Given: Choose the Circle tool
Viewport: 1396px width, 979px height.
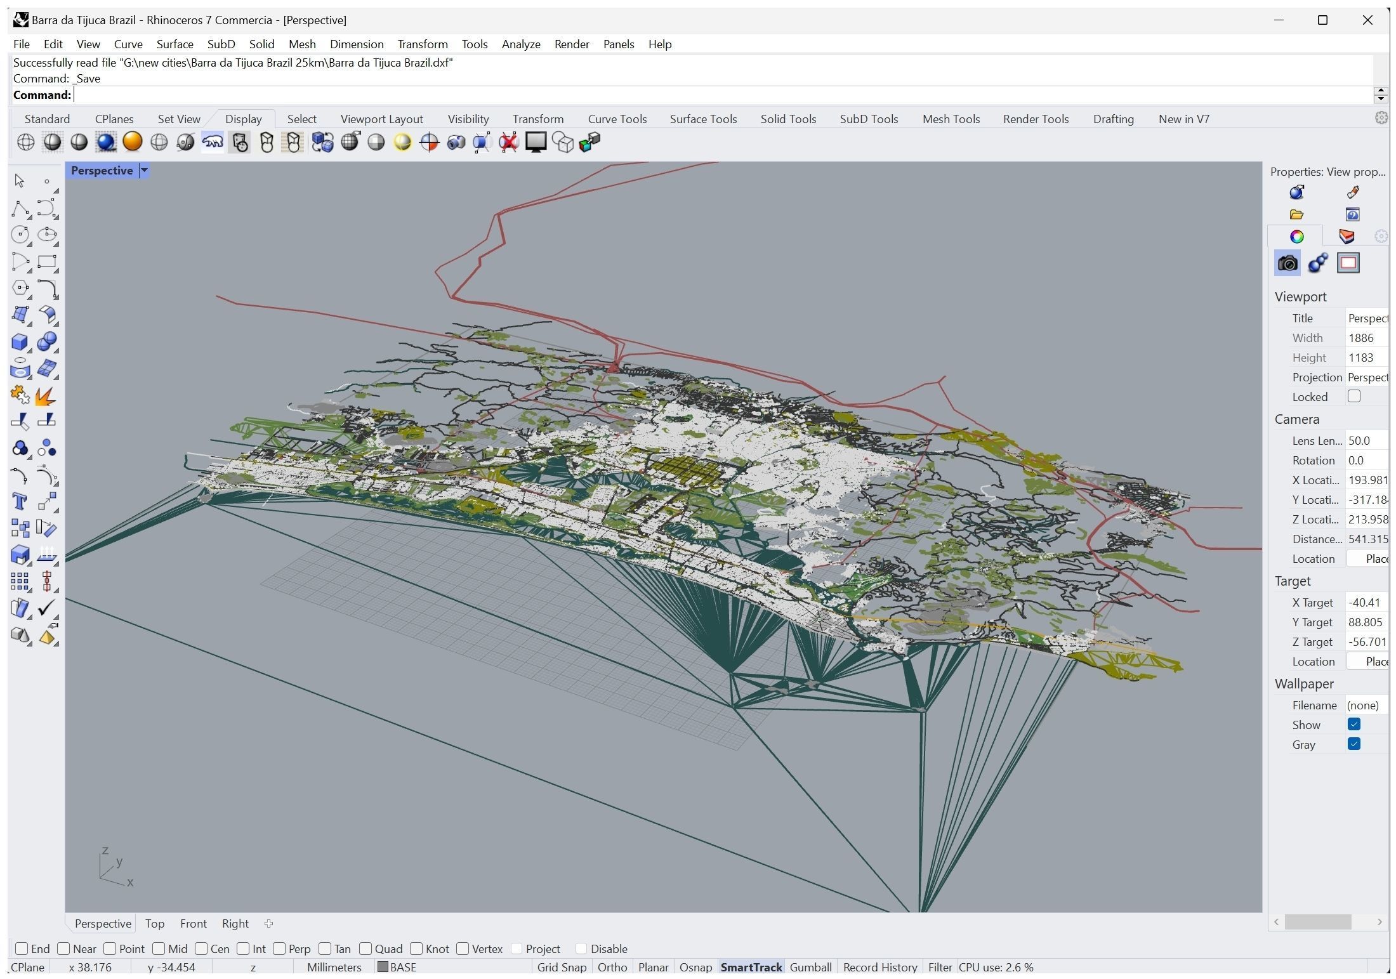Looking at the screenshot, I should pyautogui.click(x=20, y=235).
